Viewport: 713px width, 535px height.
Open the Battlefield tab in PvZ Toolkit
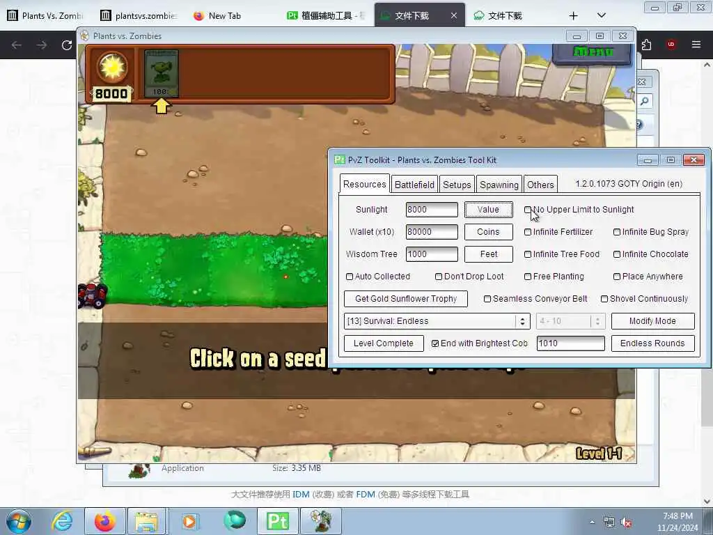point(414,185)
